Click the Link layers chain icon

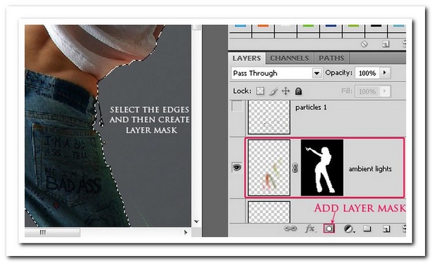290,229
